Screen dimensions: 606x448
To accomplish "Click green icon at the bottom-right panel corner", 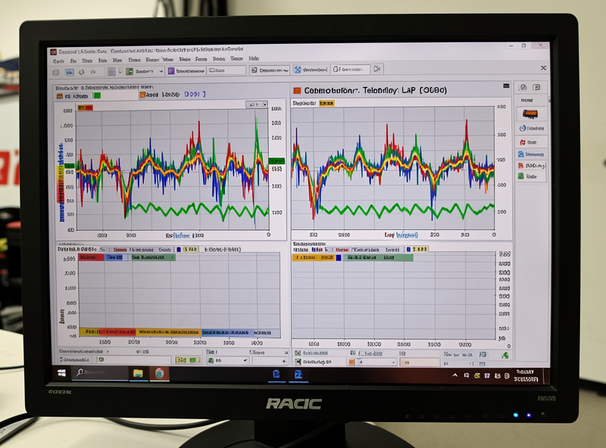I will tap(504, 356).
